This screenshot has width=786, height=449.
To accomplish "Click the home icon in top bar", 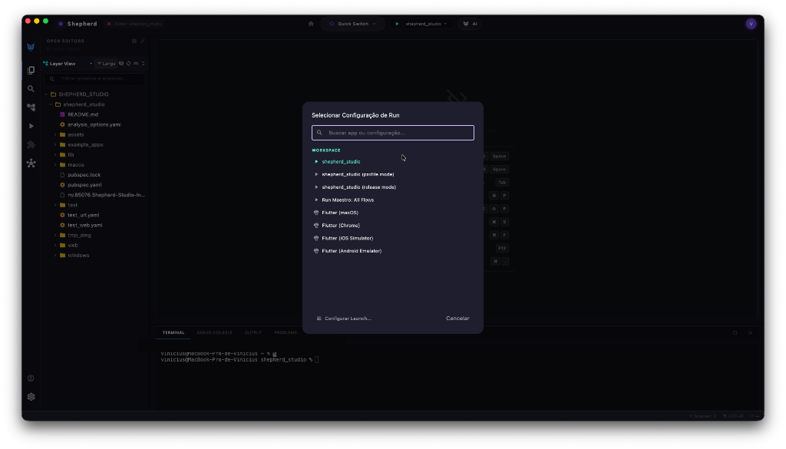I will (311, 24).
